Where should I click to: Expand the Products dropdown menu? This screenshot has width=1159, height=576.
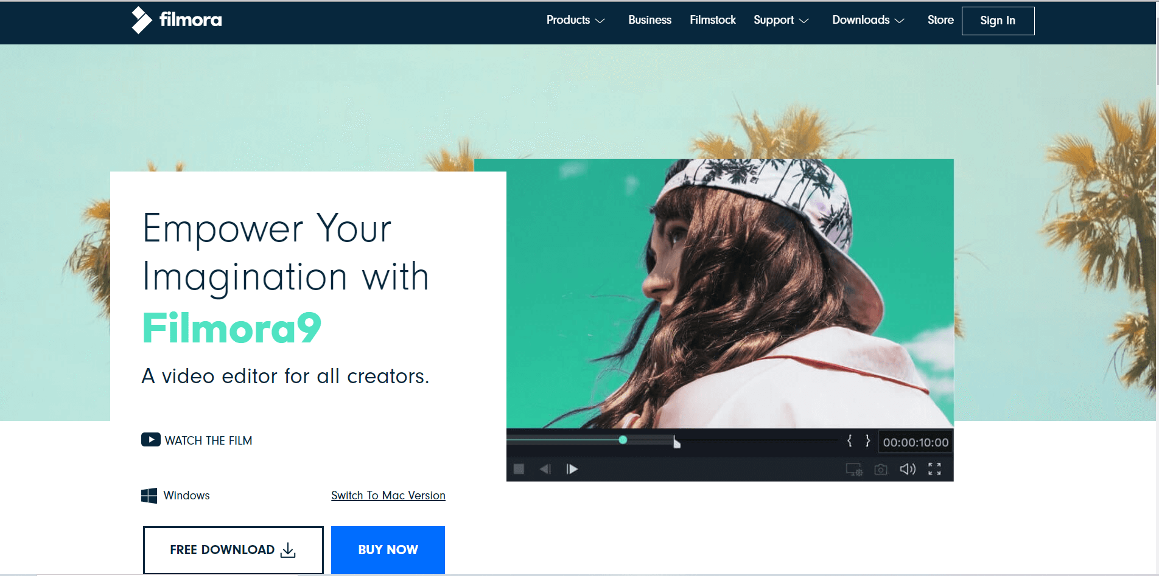click(x=575, y=20)
